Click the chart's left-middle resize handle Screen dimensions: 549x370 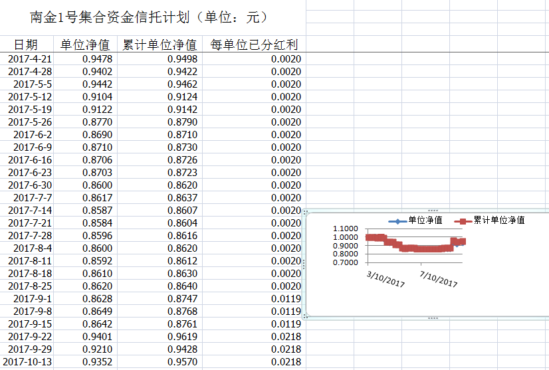tap(304, 264)
